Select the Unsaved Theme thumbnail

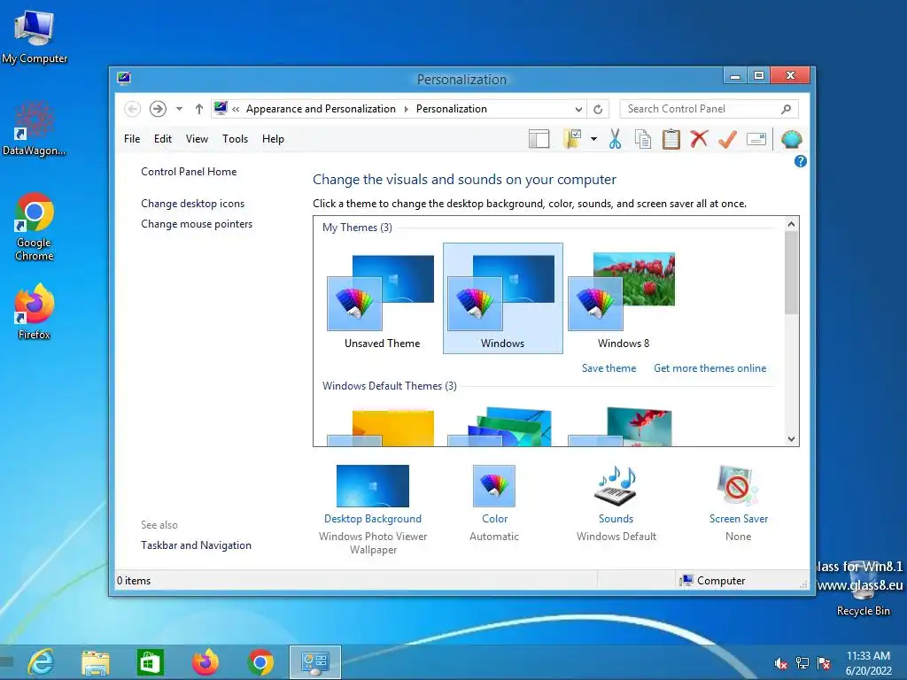pyautogui.click(x=382, y=299)
